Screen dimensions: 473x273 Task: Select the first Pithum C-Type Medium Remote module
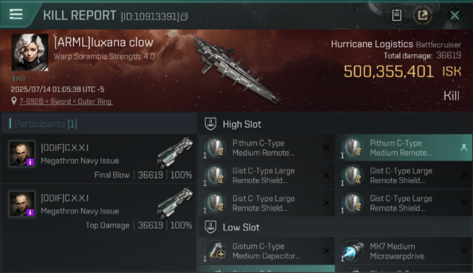[266, 148]
